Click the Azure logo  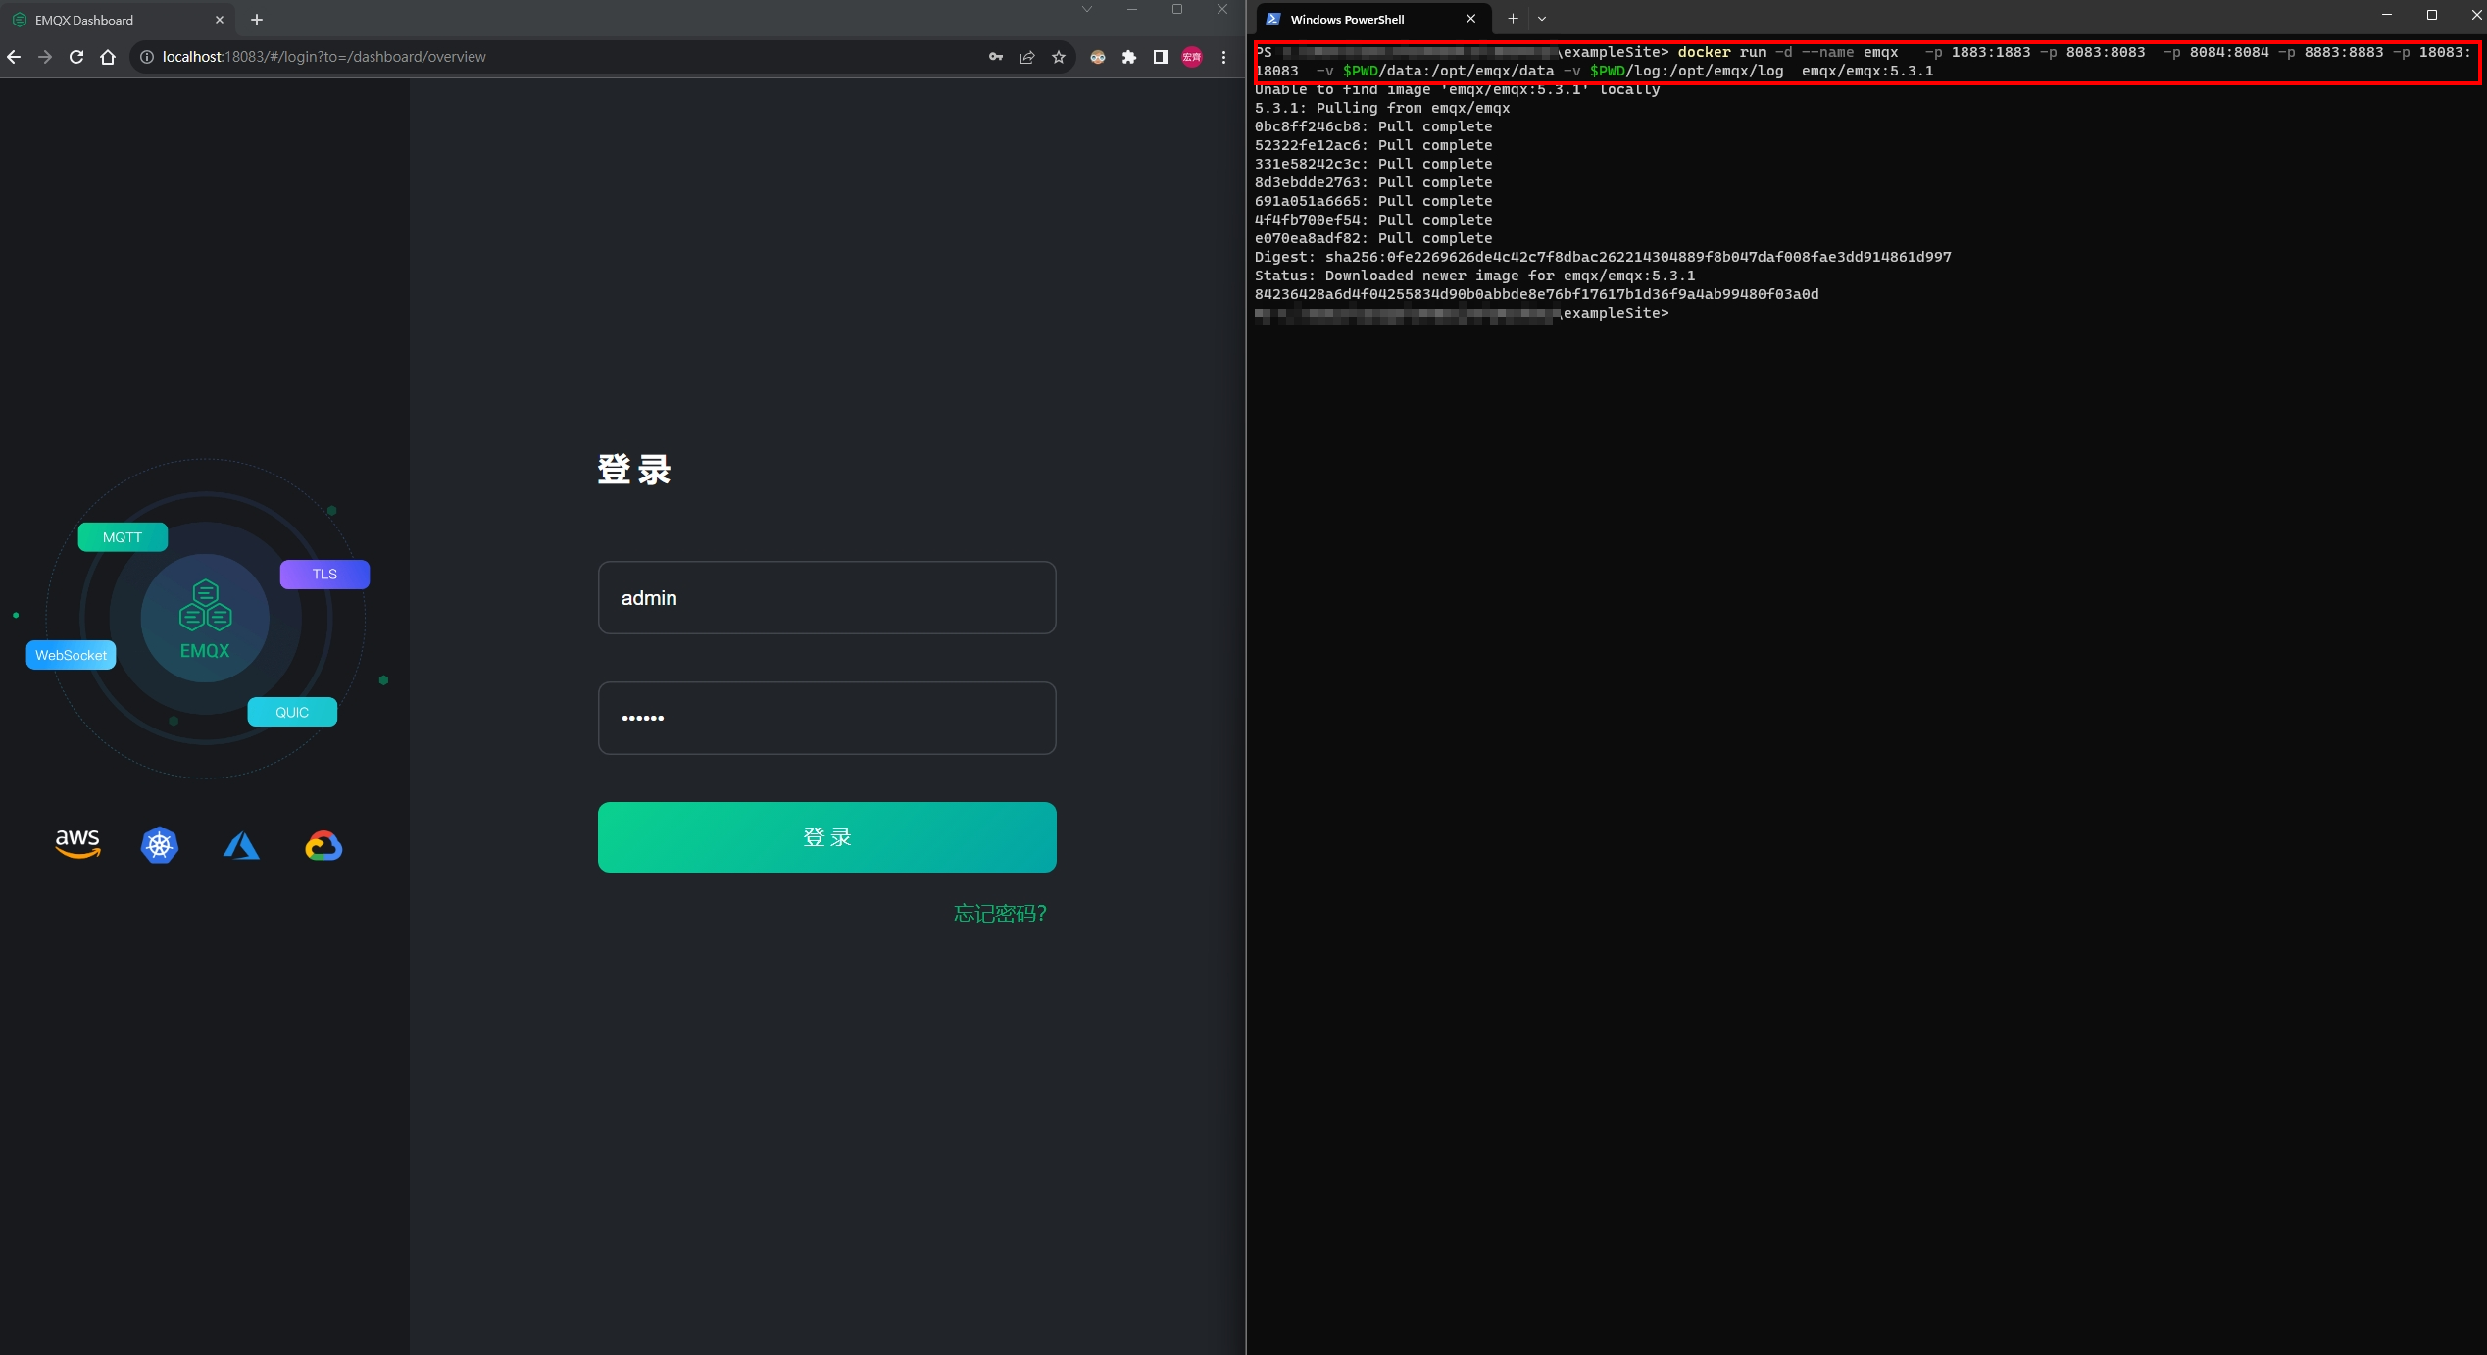click(x=240, y=844)
